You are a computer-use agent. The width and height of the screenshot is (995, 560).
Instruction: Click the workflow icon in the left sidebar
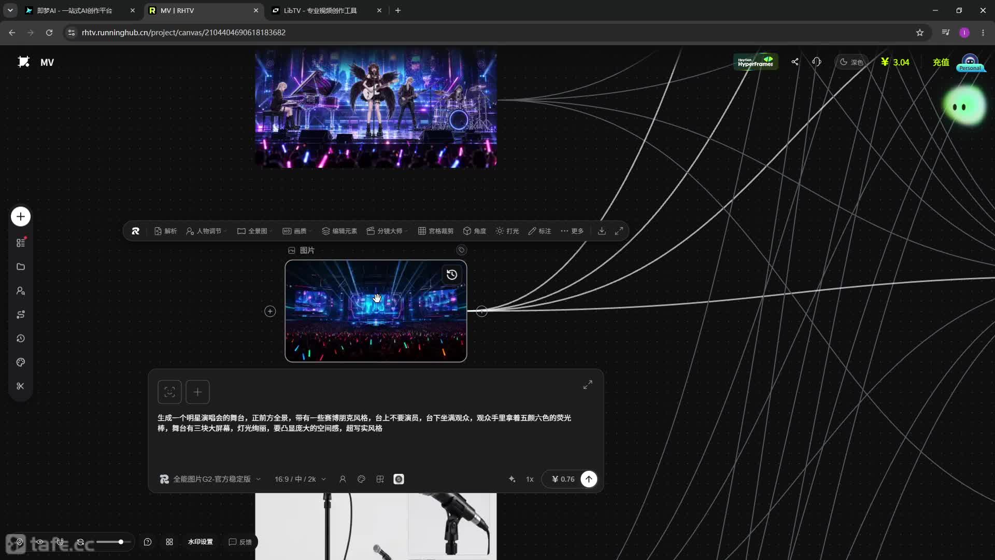pos(21,315)
